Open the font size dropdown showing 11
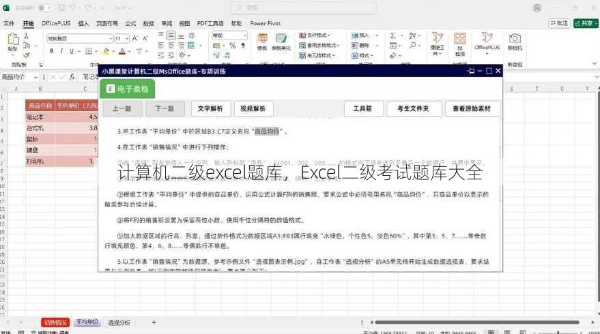The width and height of the screenshot is (600, 334). coord(122,38)
